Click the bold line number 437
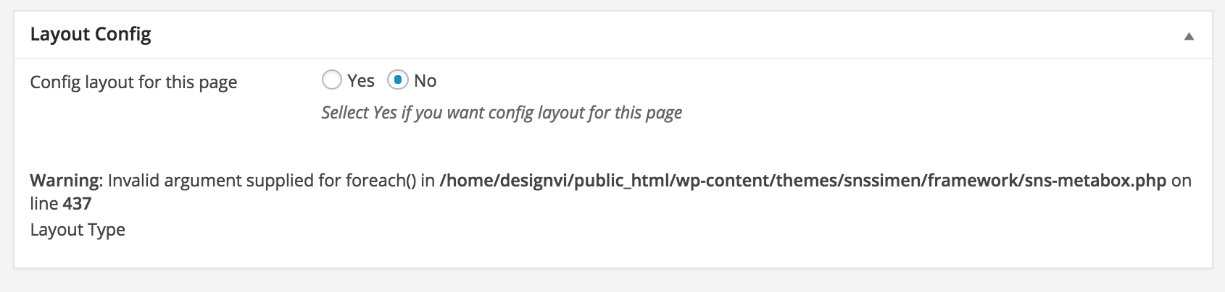Screen dimensions: 1225x292 coord(77,204)
